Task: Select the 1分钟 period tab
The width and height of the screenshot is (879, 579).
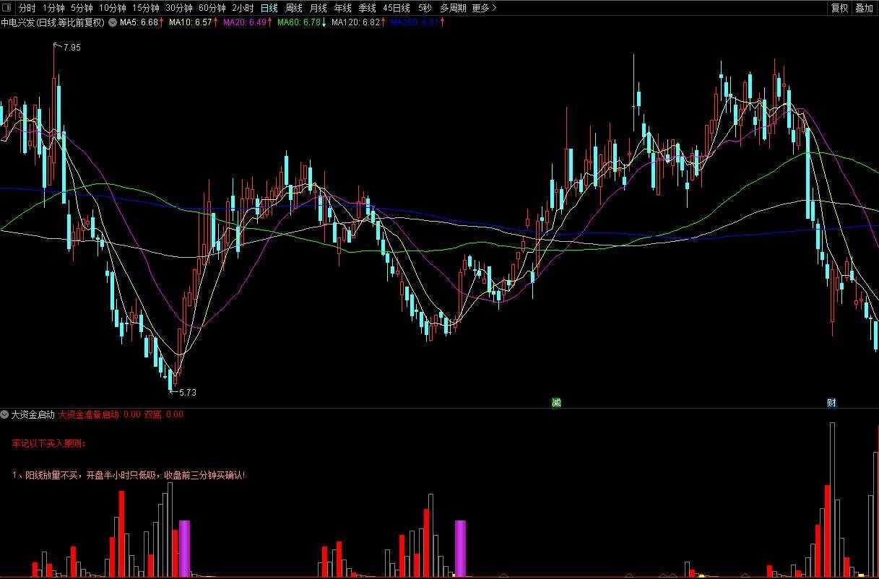Action: tap(53, 9)
